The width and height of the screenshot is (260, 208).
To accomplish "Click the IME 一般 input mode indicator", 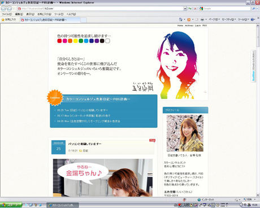I will [x=187, y=205].
